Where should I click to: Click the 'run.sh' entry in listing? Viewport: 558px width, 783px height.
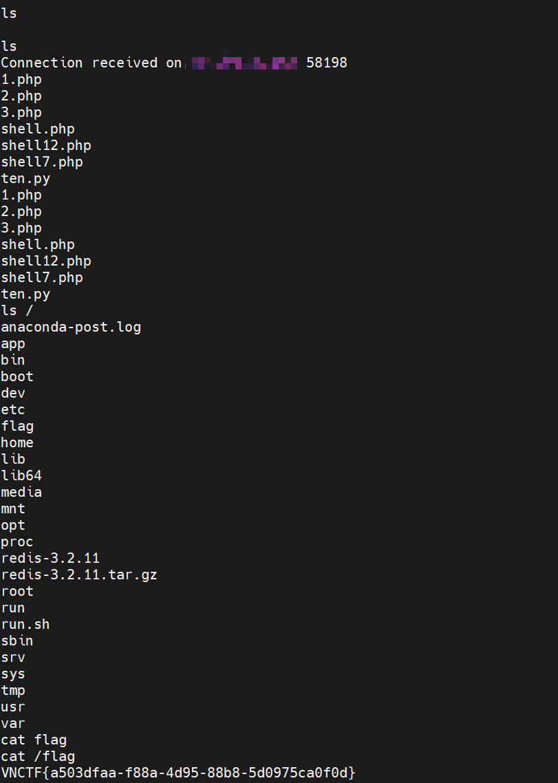[x=25, y=625]
